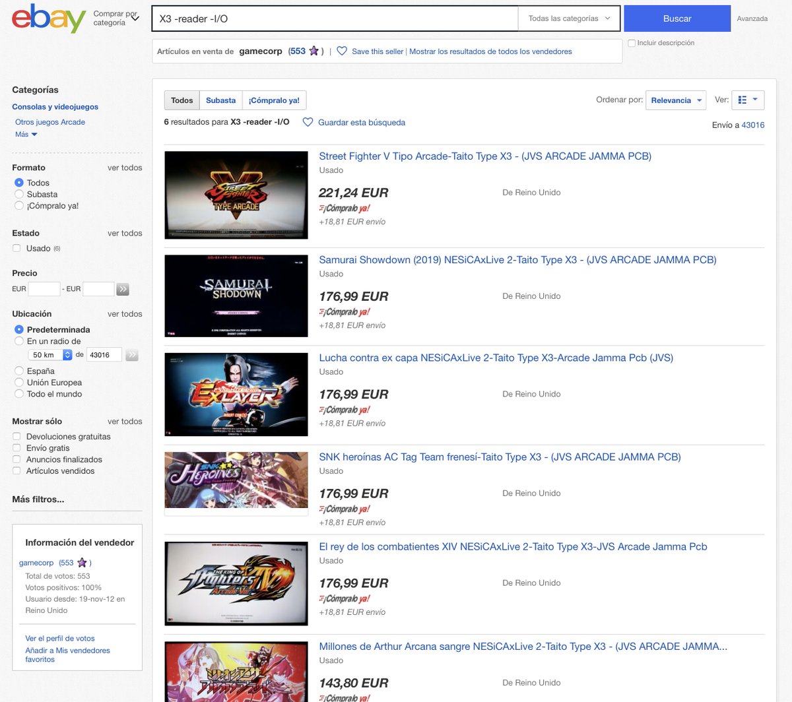
Task: Select the Subasta format radio button
Action: click(x=18, y=194)
